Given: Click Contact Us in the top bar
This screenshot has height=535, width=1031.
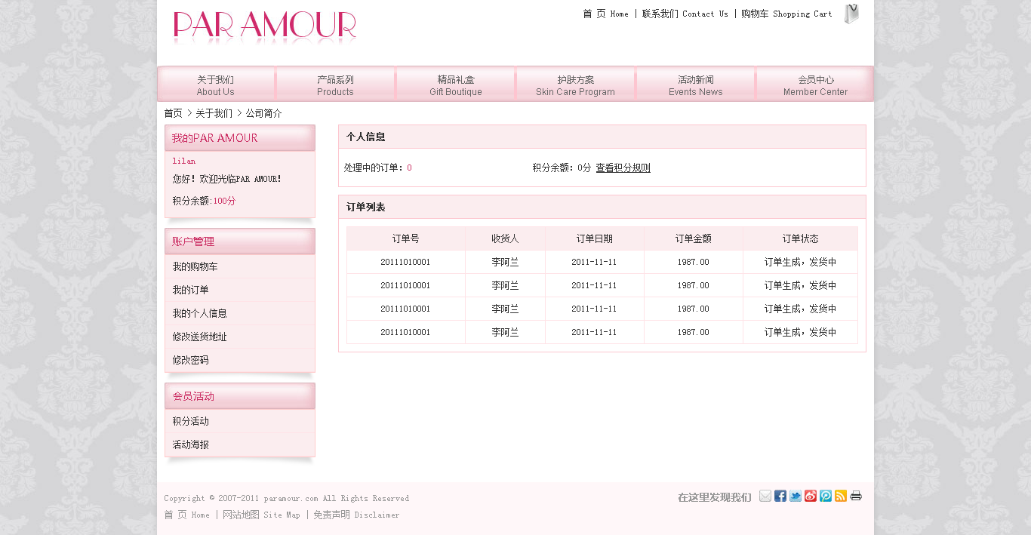Looking at the screenshot, I should [685, 14].
